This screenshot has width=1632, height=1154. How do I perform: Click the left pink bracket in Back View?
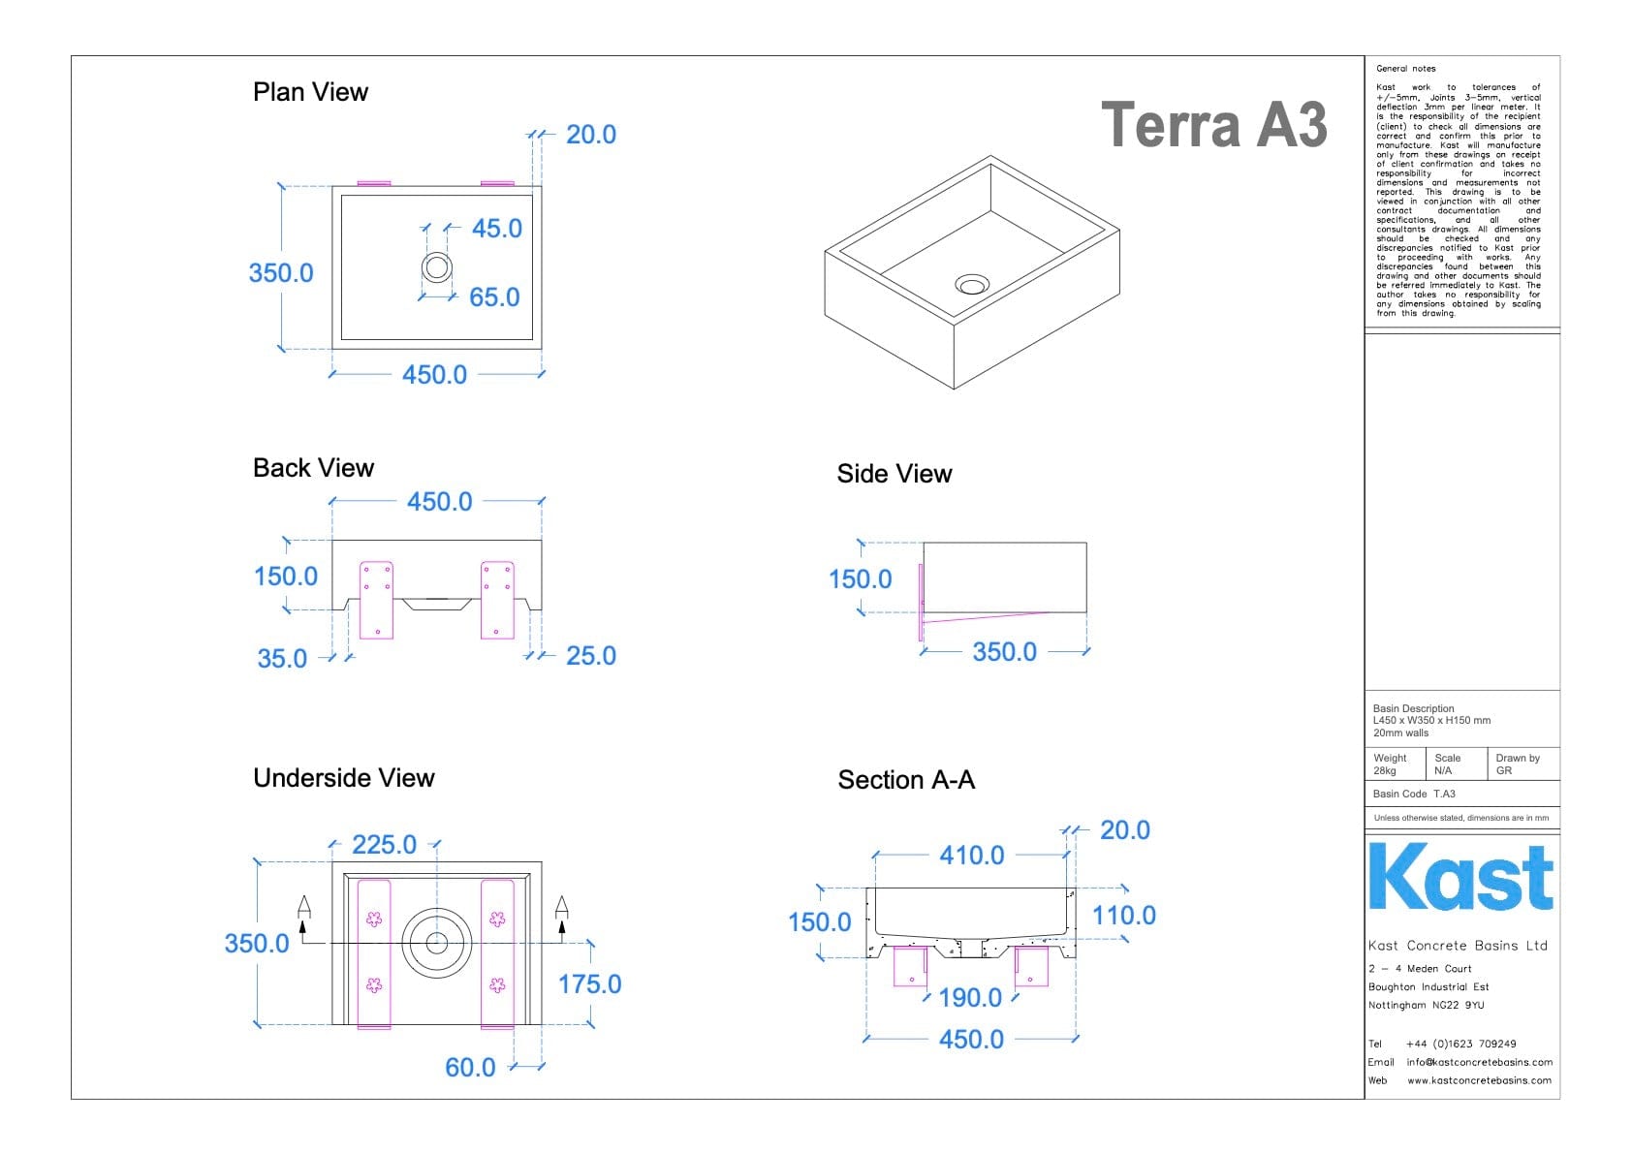(x=376, y=600)
